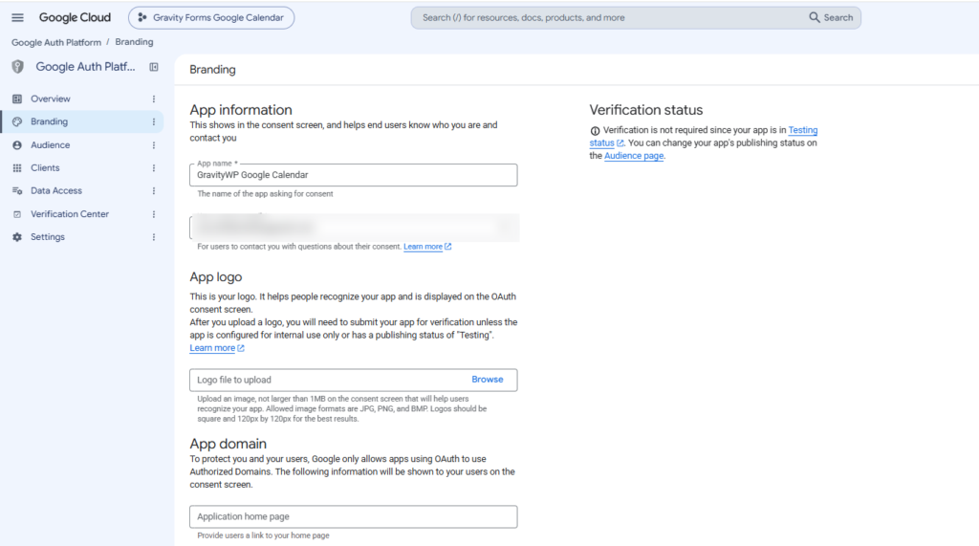Click 'Provide users a link to your home page'
The height and width of the screenshot is (546, 979).
coord(263,535)
